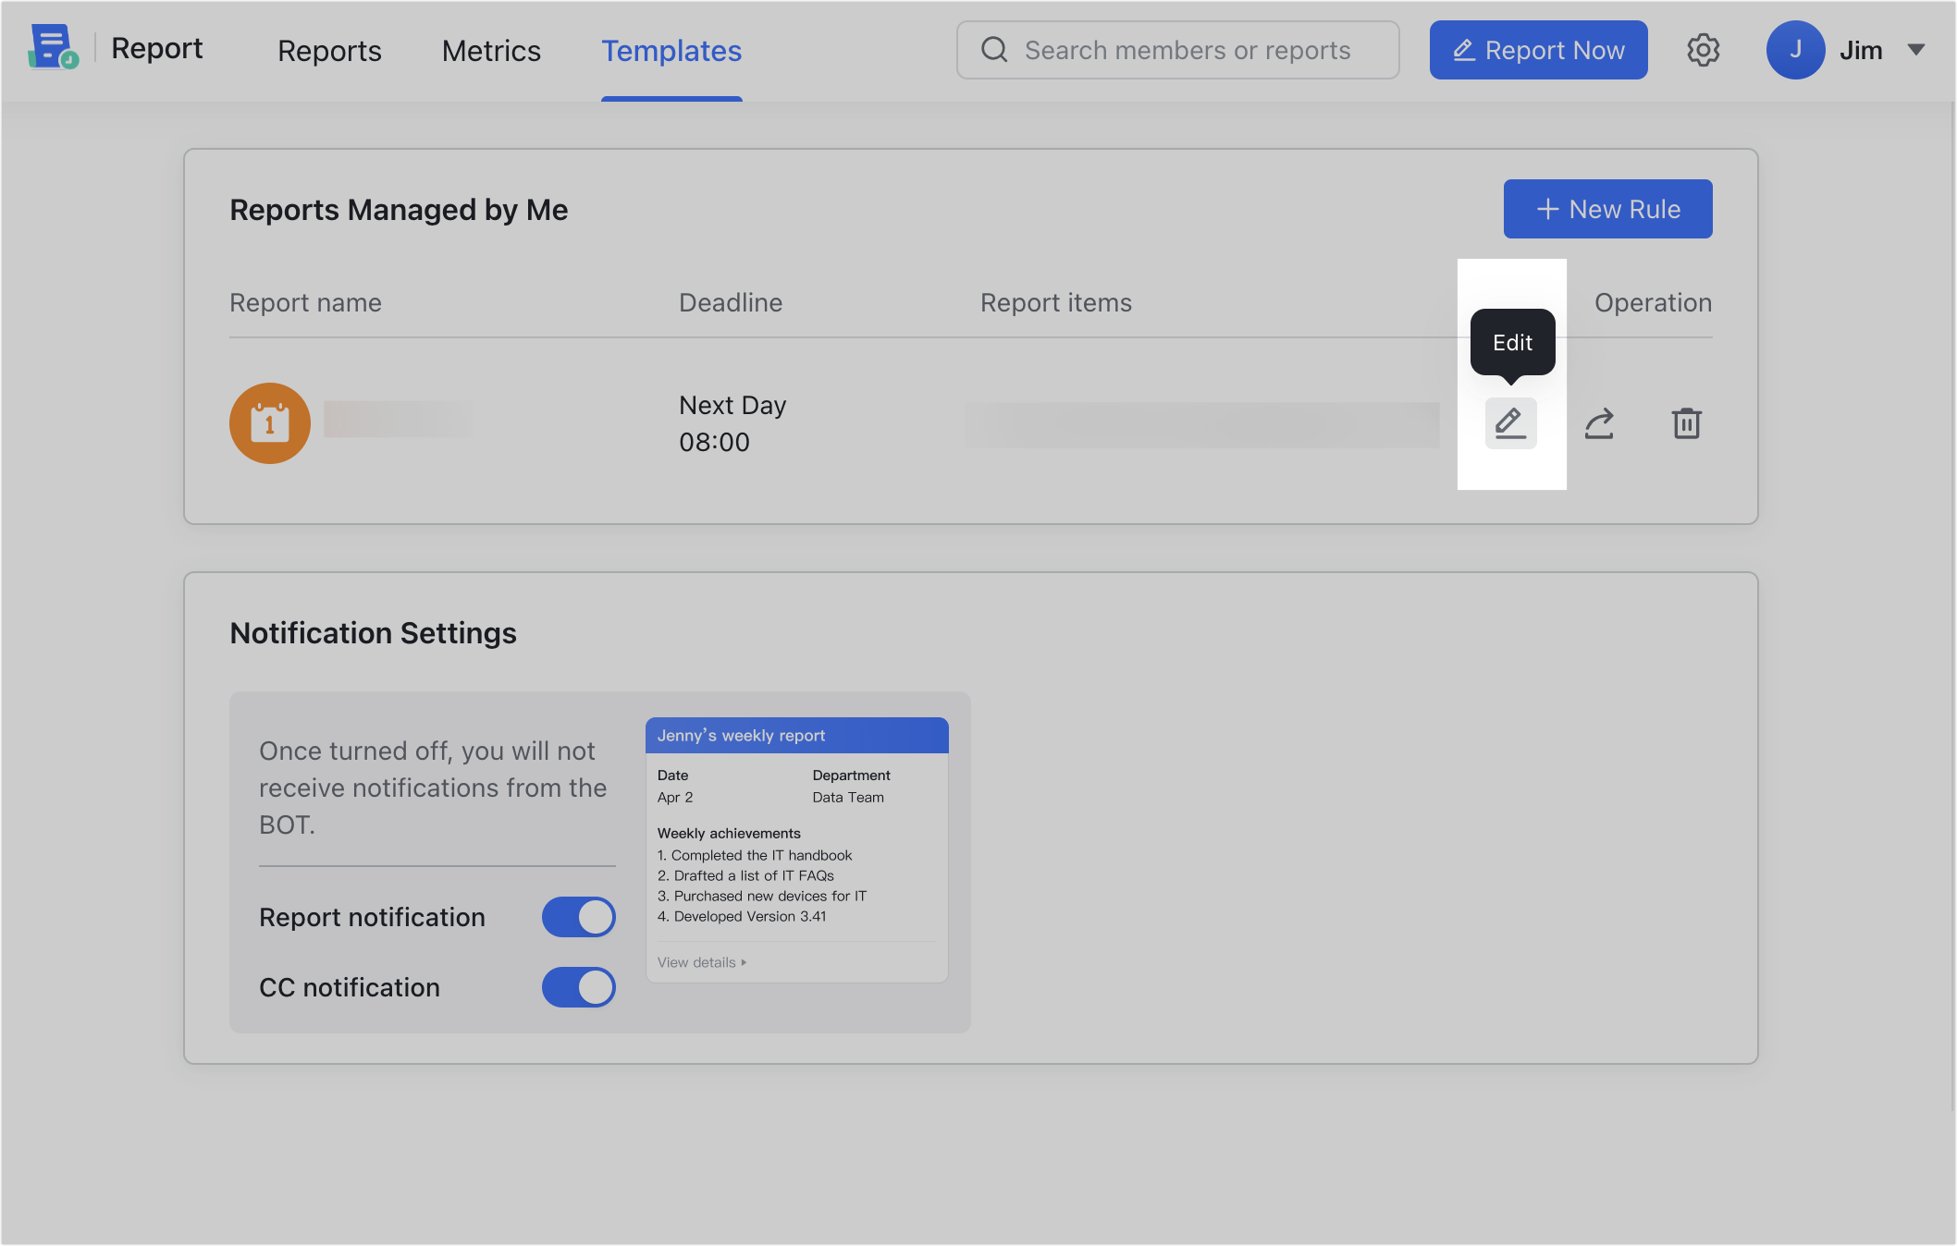Click the 'Reports Managed by Me' heading

click(399, 210)
